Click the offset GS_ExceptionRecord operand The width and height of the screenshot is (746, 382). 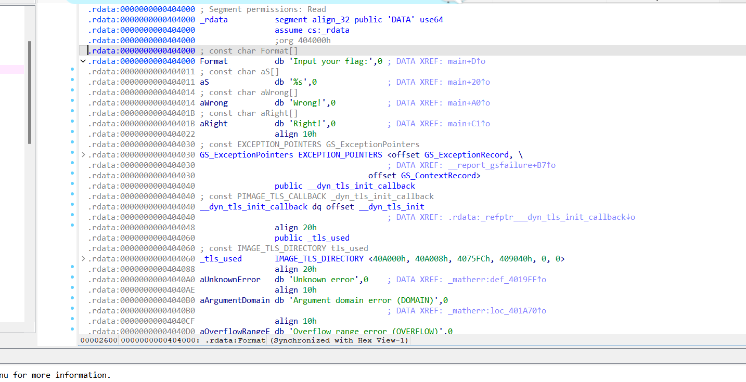[450, 155]
